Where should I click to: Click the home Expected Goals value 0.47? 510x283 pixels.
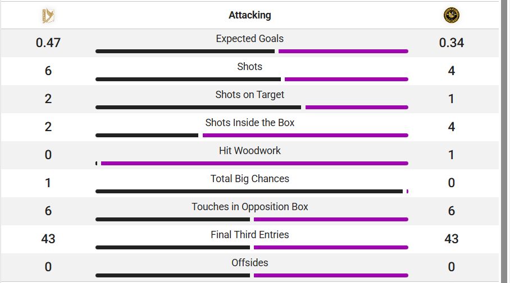(48, 43)
